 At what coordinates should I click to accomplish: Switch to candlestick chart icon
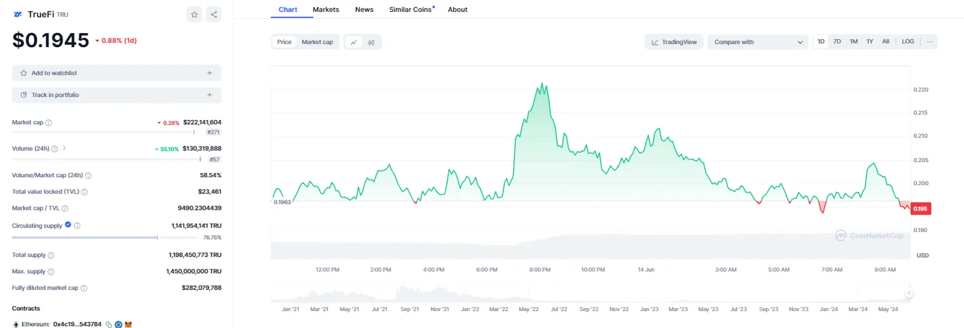point(371,42)
